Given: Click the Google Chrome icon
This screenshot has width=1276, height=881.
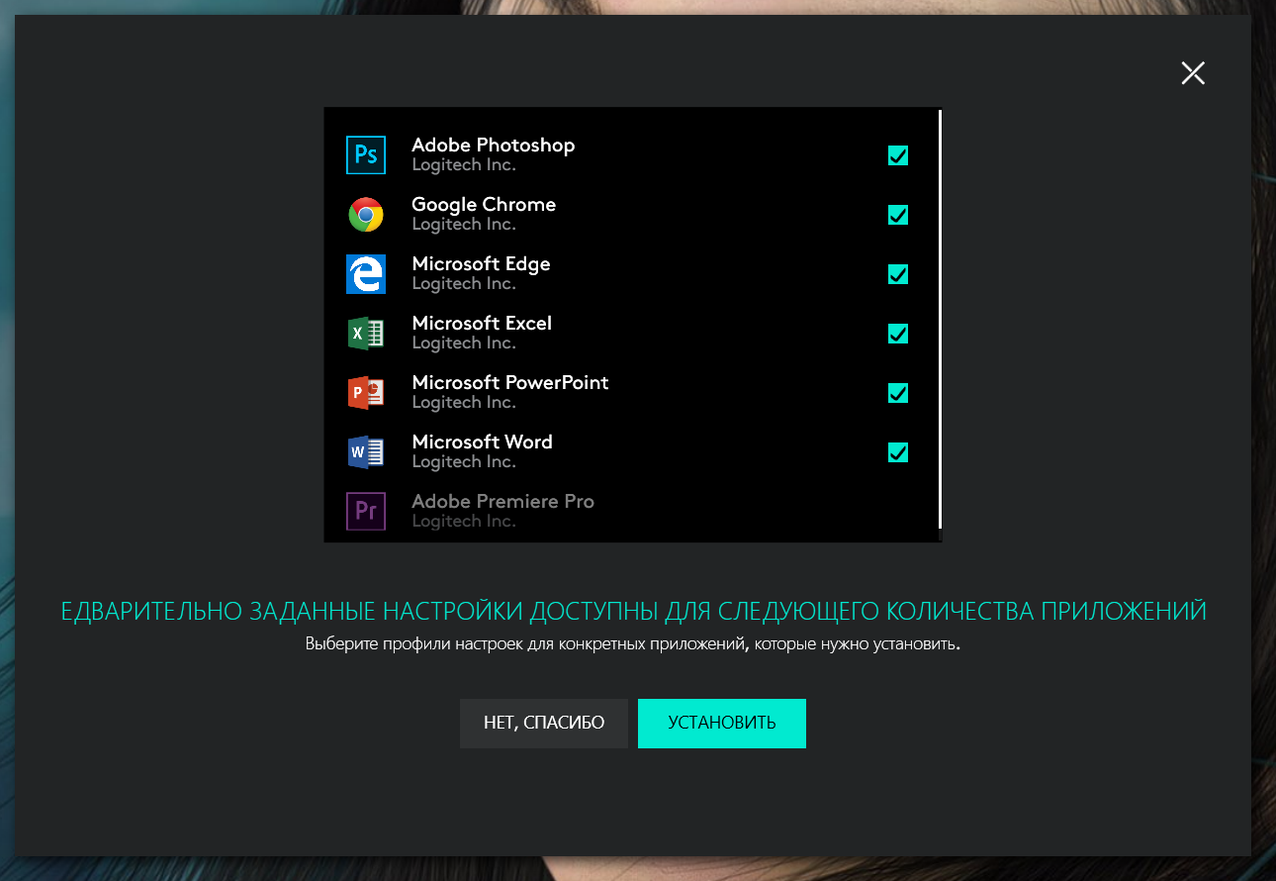Looking at the screenshot, I should 365,215.
